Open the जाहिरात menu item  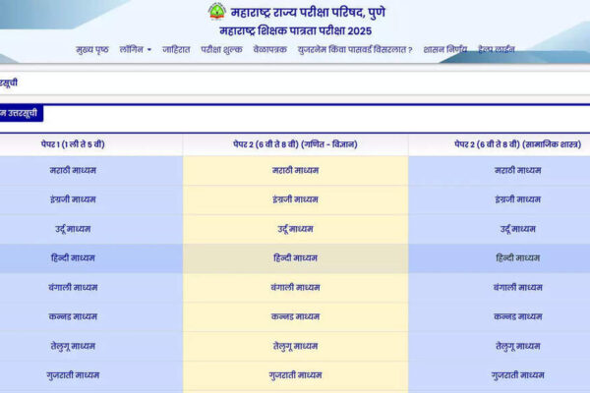176,49
